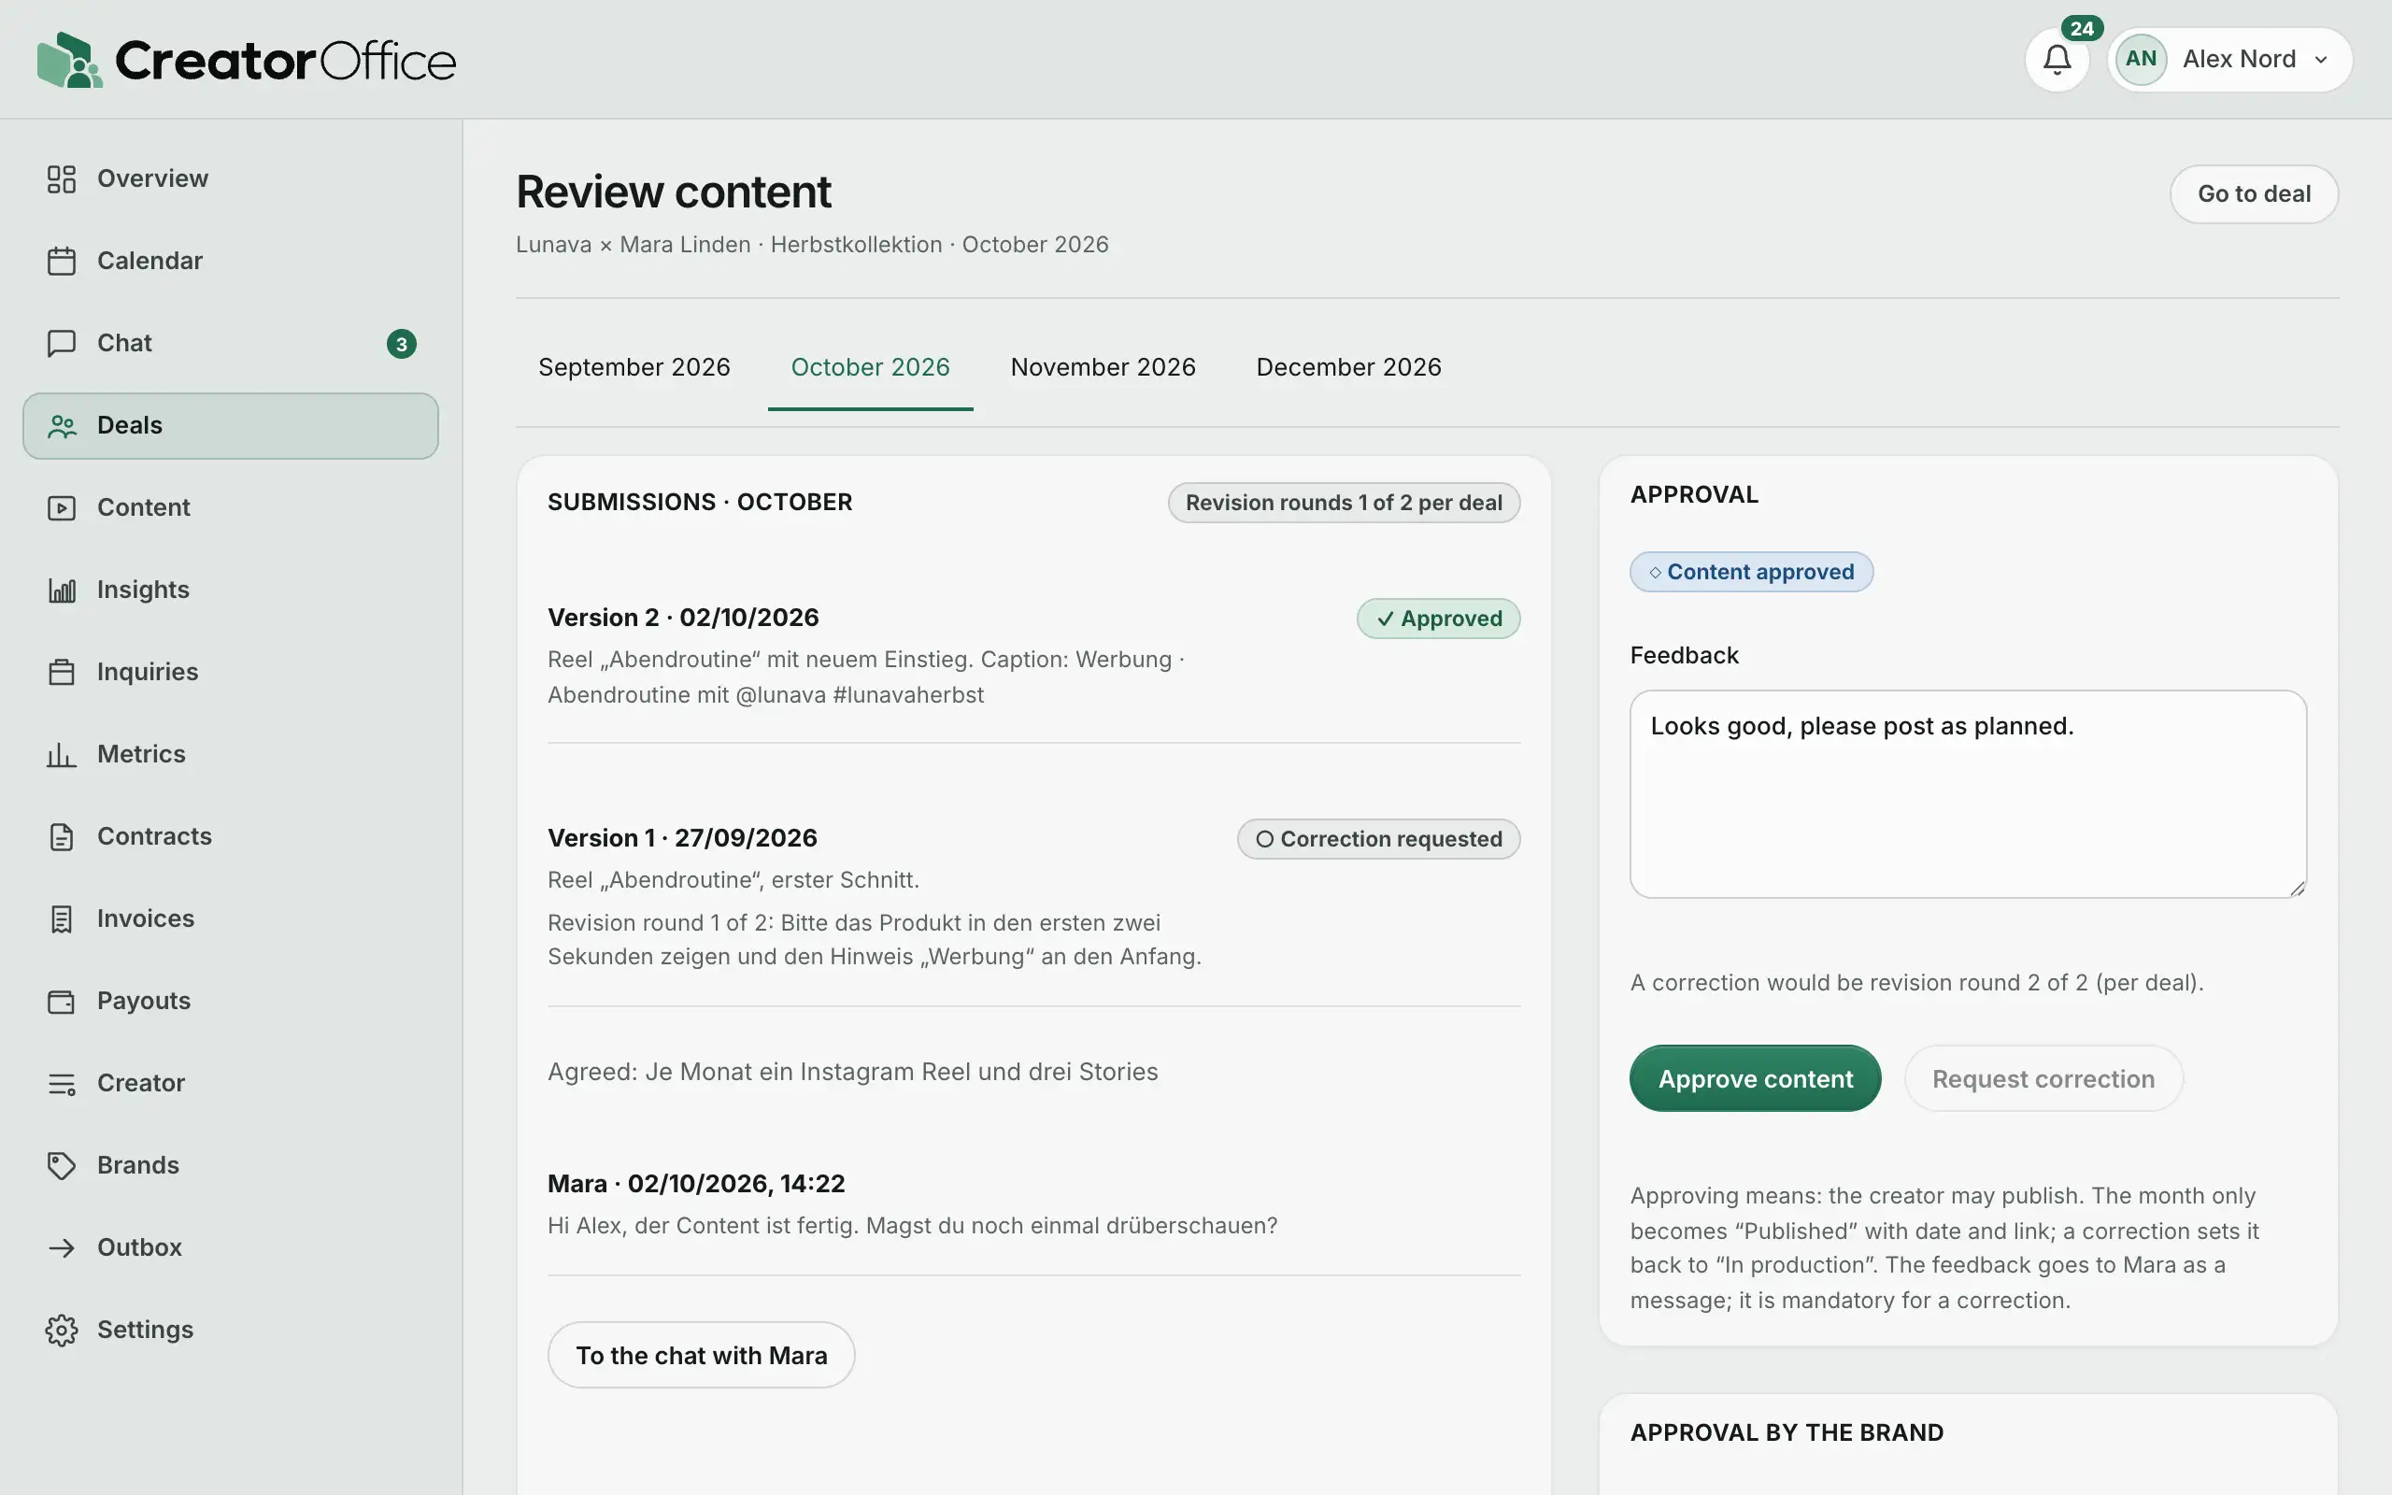Click the Brands tag icon

click(x=62, y=1166)
